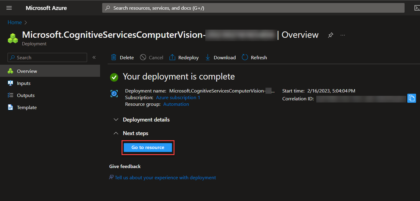
Task: Focus the top global search box
Action: (x=253, y=8)
